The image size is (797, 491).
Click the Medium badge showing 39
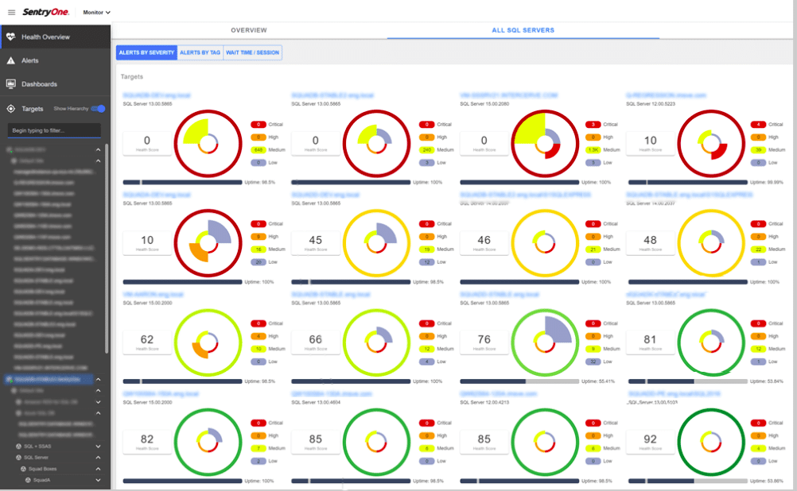pyautogui.click(x=758, y=150)
